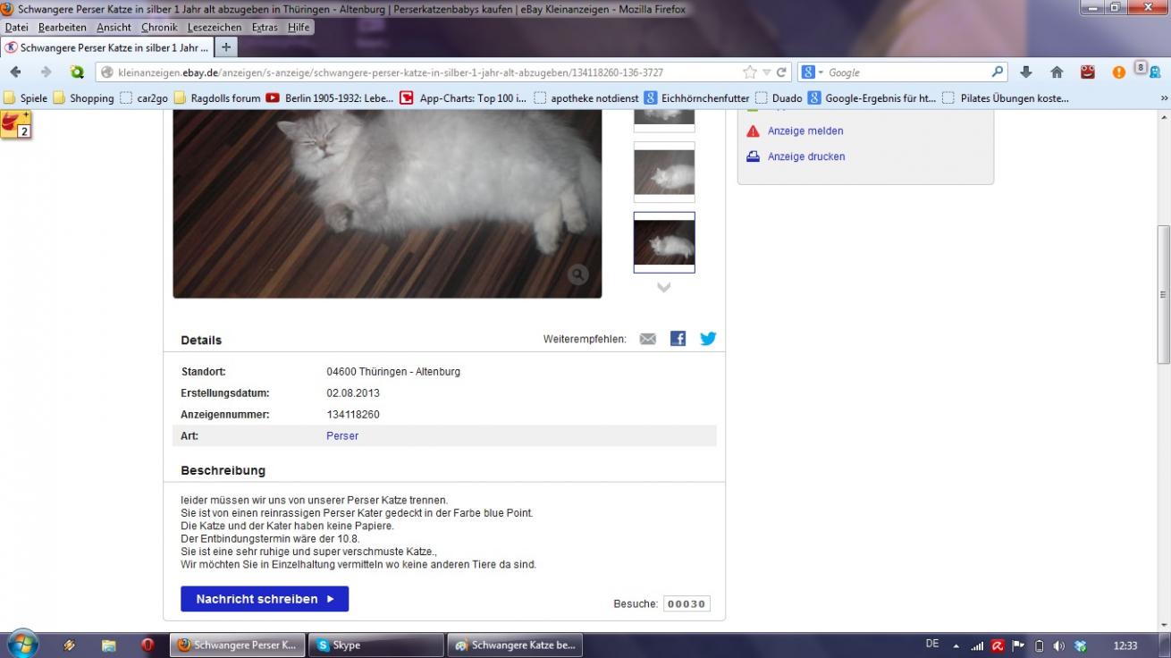Screen dimensions: 1171x658
Task: Click the red warning triangle next to Anzeige melden
Action: [753, 131]
